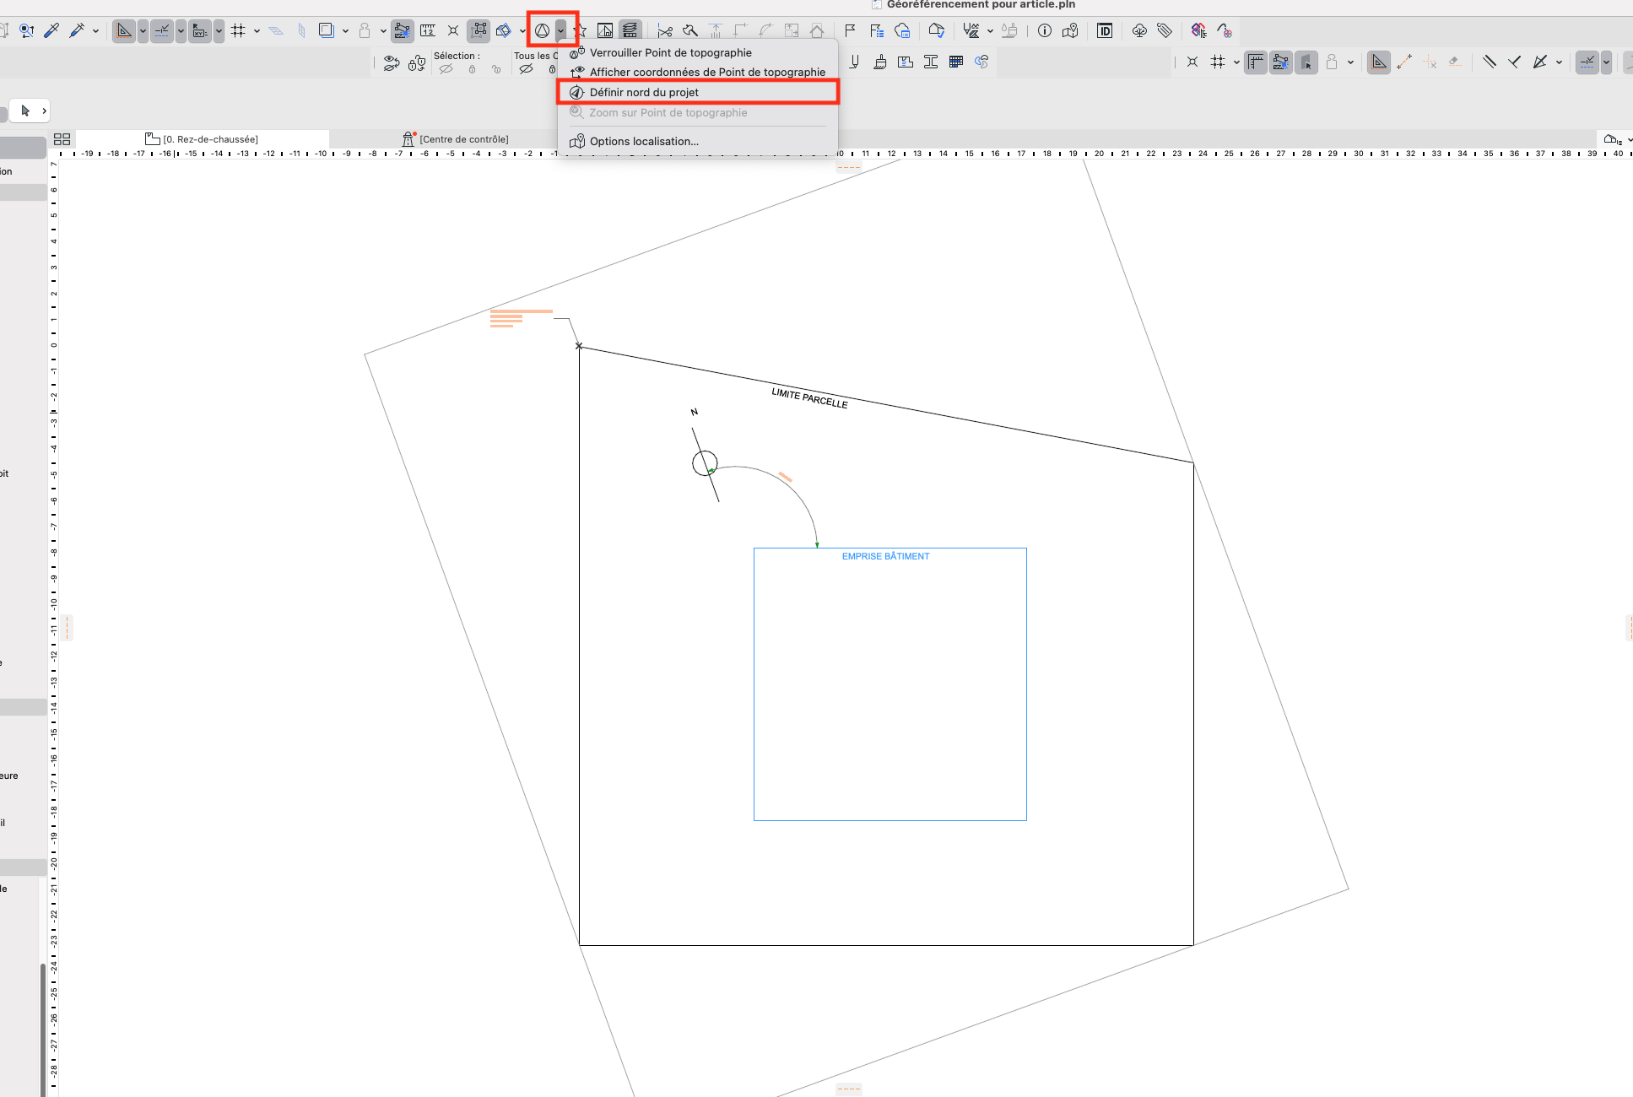Click the 'EMPRISE BÂTIMENT' label in drawing

885,556
